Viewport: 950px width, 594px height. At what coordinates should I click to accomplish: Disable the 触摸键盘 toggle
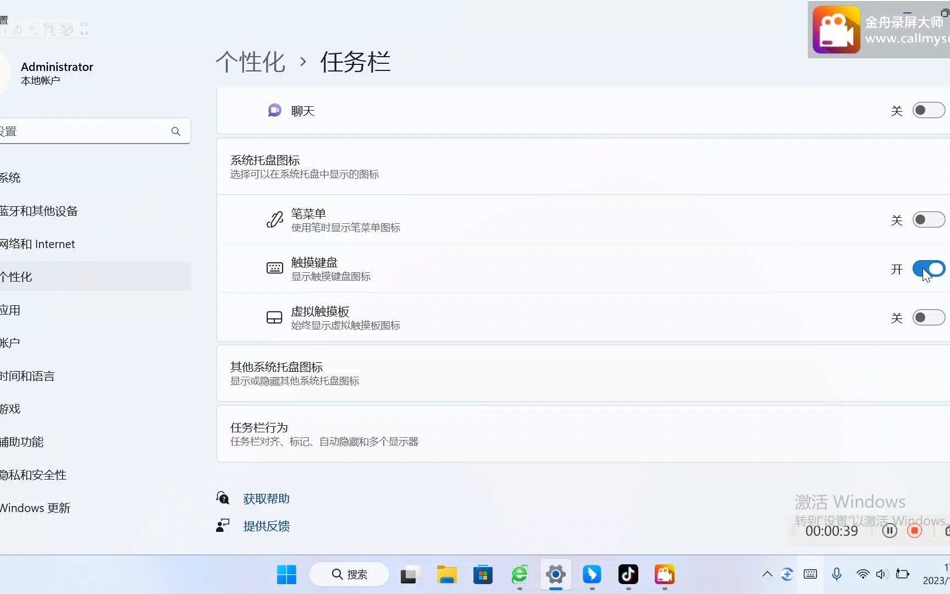929,269
